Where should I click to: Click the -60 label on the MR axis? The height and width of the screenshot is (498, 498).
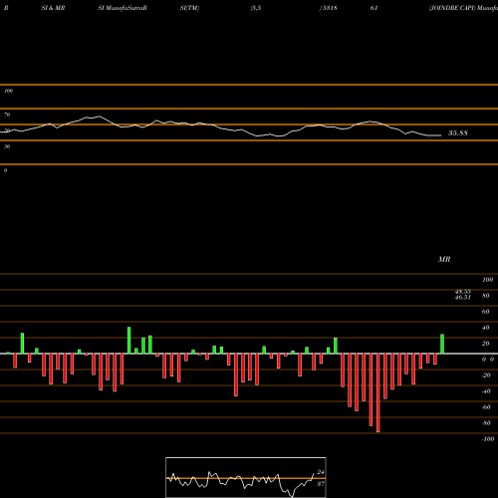(486, 407)
